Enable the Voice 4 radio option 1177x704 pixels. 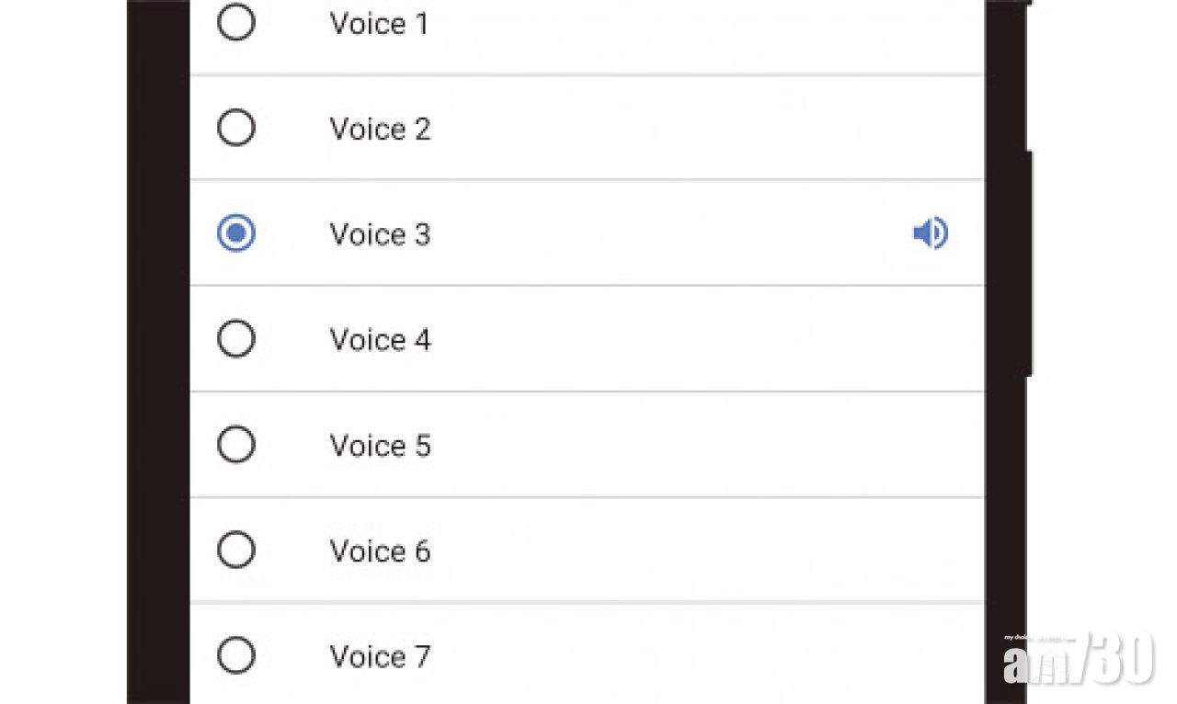click(x=236, y=339)
